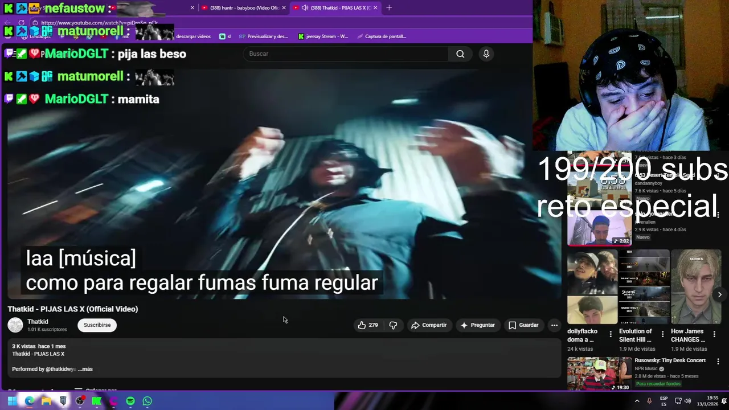Open the Thatkid channel name link

(x=38, y=322)
